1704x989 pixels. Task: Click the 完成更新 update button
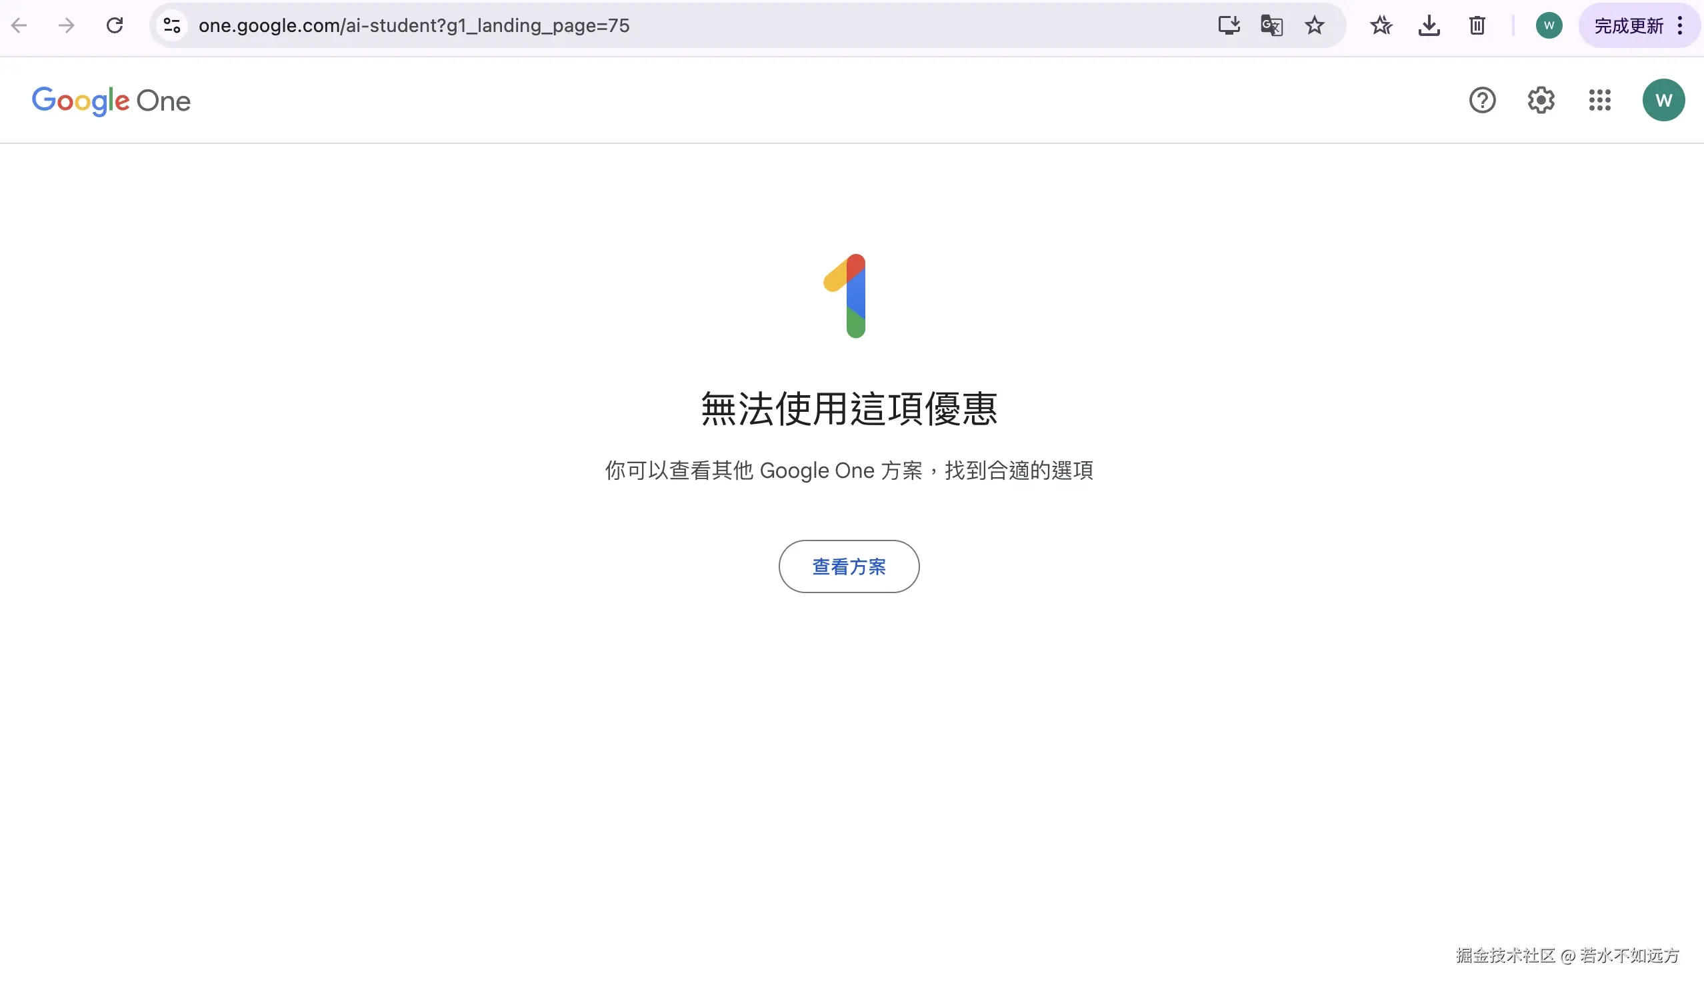click(1628, 25)
